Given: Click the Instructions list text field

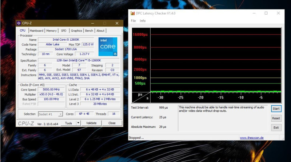Looking at the screenshot, I should (79, 77).
